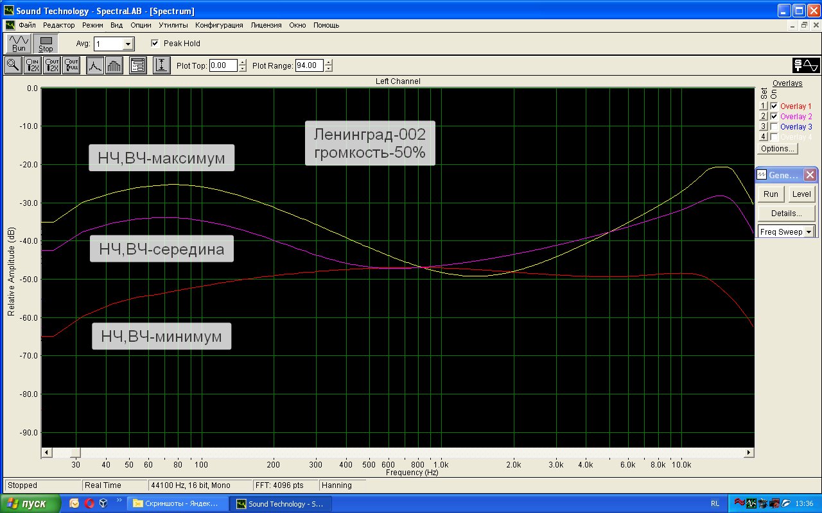Open the Помощь menu
The width and height of the screenshot is (822, 513).
326,25
